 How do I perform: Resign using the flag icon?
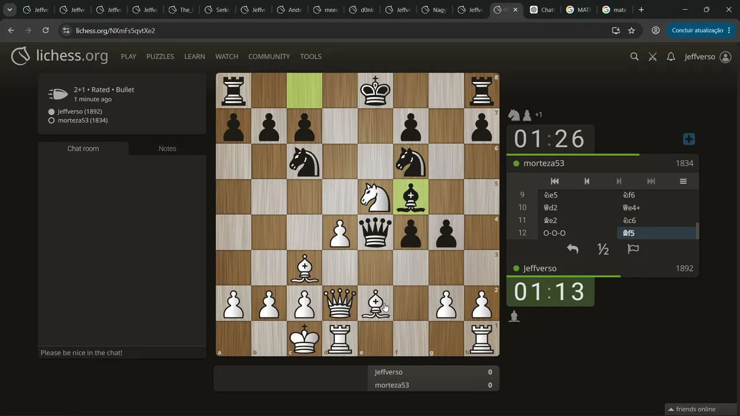[x=633, y=249]
